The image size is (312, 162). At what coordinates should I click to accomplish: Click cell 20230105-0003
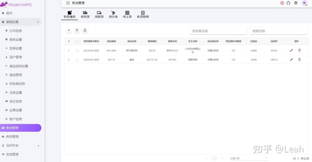tap(91, 60)
